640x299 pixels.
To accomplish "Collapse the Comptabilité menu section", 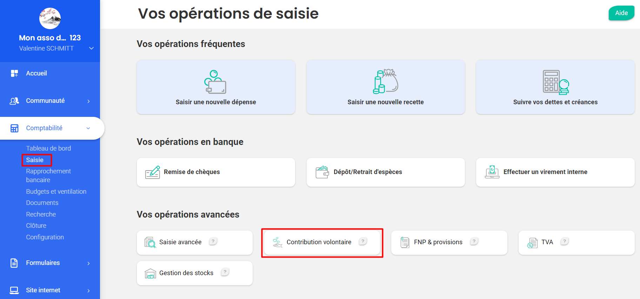I will [x=88, y=128].
